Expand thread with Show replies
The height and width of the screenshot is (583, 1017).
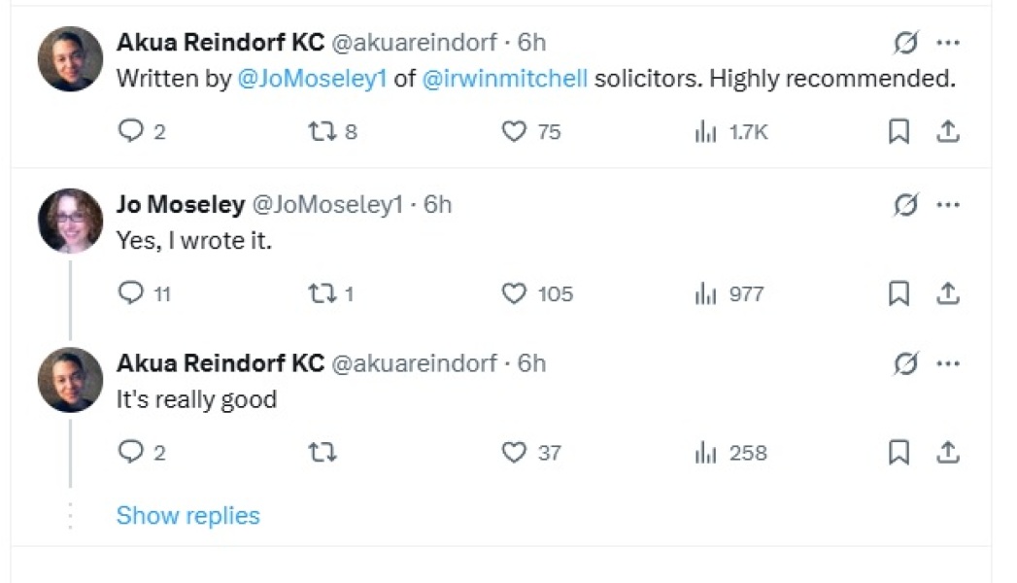(187, 515)
